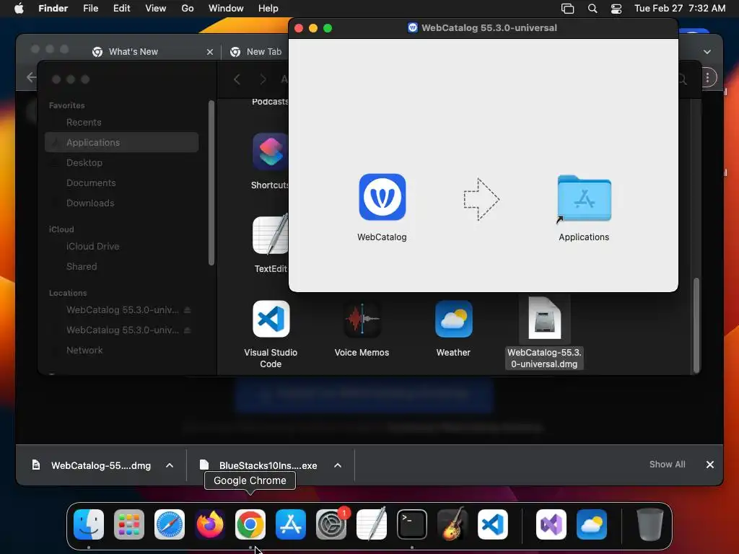Screen dimensions: 739x554
Task: Eject second WebCatalog 55.3.0 volume in sidebar
Action: pyautogui.click(x=187, y=330)
